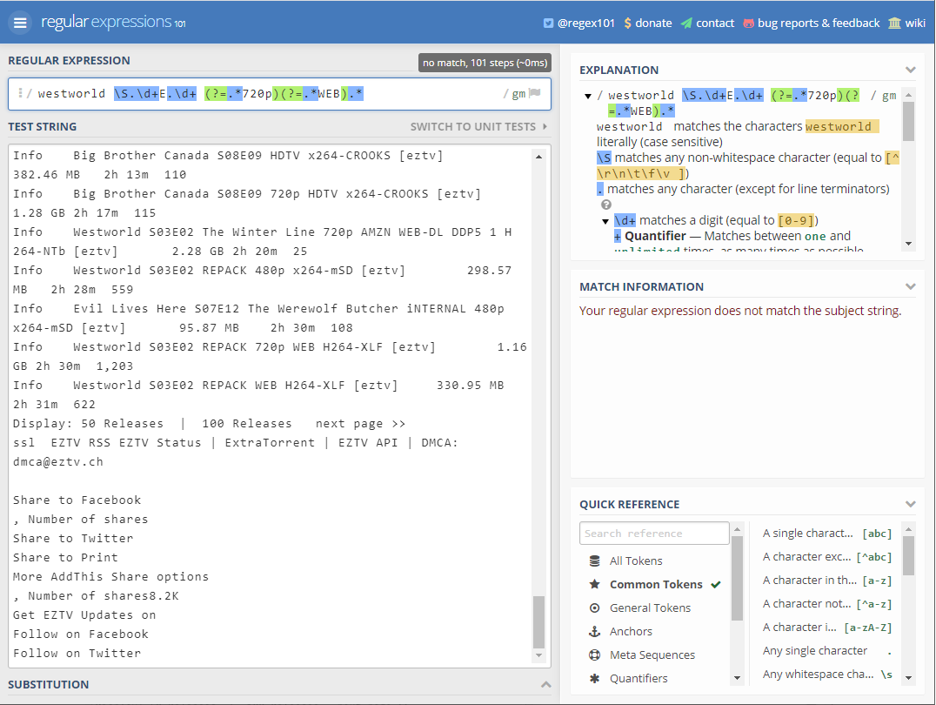Click the token list scrollbar thumb
Screen dimensions: 936x705
(x=908, y=555)
